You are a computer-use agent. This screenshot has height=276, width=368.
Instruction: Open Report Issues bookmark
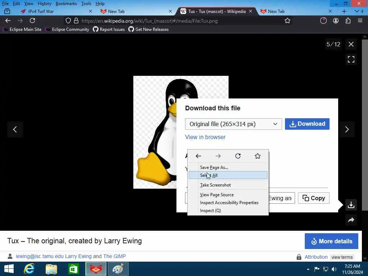coord(109,29)
